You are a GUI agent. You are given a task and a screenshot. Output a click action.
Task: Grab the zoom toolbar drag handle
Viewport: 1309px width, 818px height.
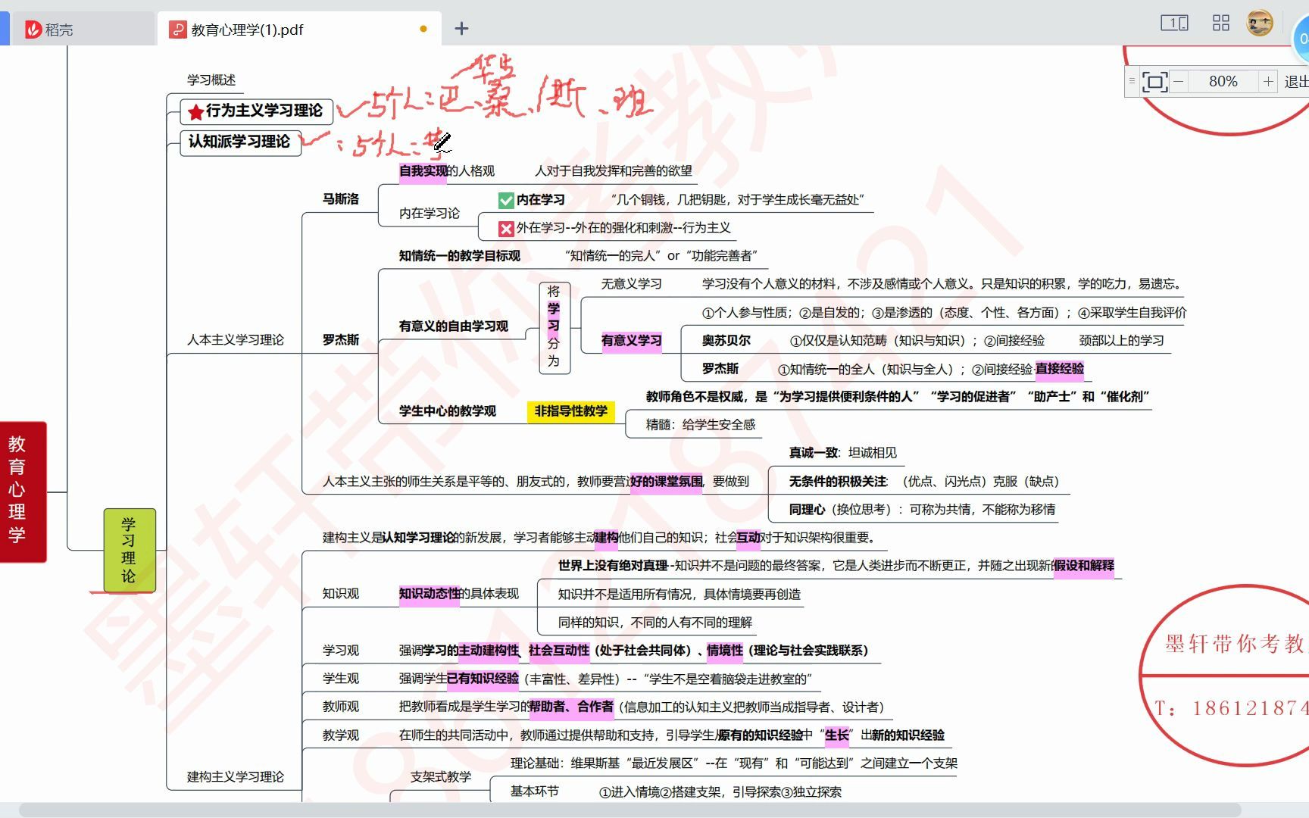(1132, 81)
